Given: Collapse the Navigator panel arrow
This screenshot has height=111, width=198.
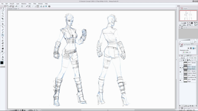Looking at the screenshot, I should 180,8.
